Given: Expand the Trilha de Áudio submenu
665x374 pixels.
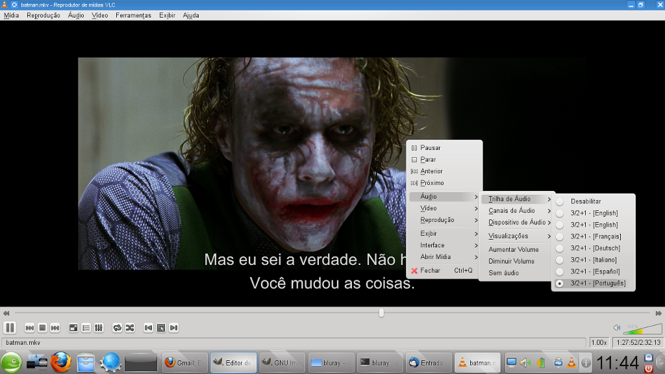Looking at the screenshot, I should 516,199.
